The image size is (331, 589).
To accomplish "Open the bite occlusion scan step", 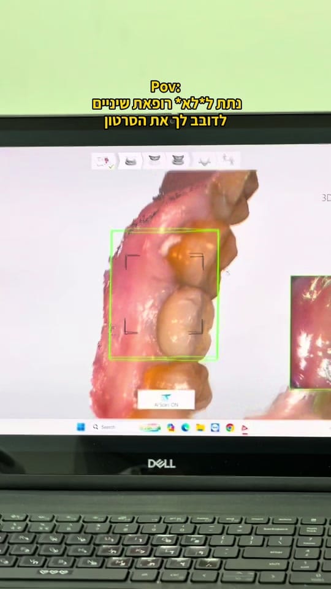I will click(x=178, y=160).
